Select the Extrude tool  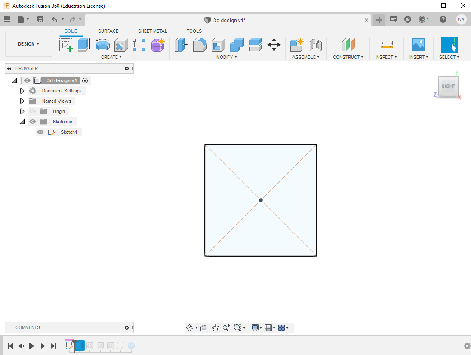pos(84,44)
